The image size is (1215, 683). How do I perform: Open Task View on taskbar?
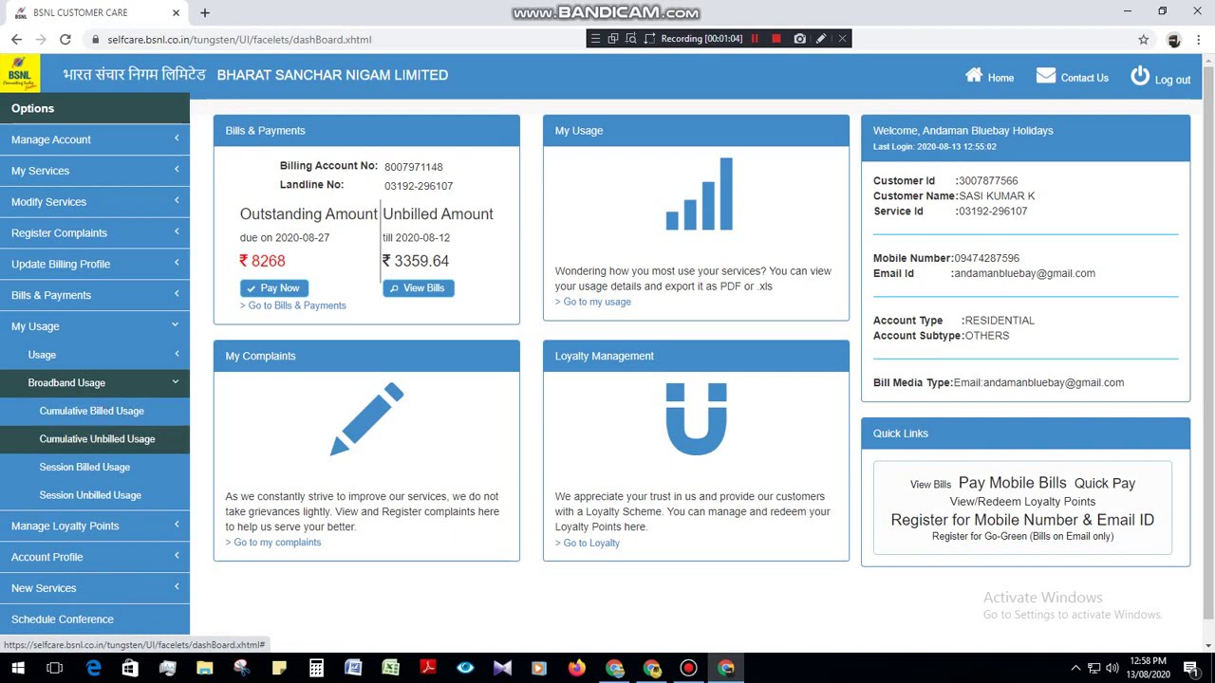tap(55, 668)
